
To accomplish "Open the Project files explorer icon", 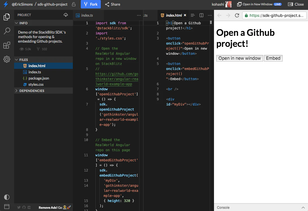I will coord(7,17).
